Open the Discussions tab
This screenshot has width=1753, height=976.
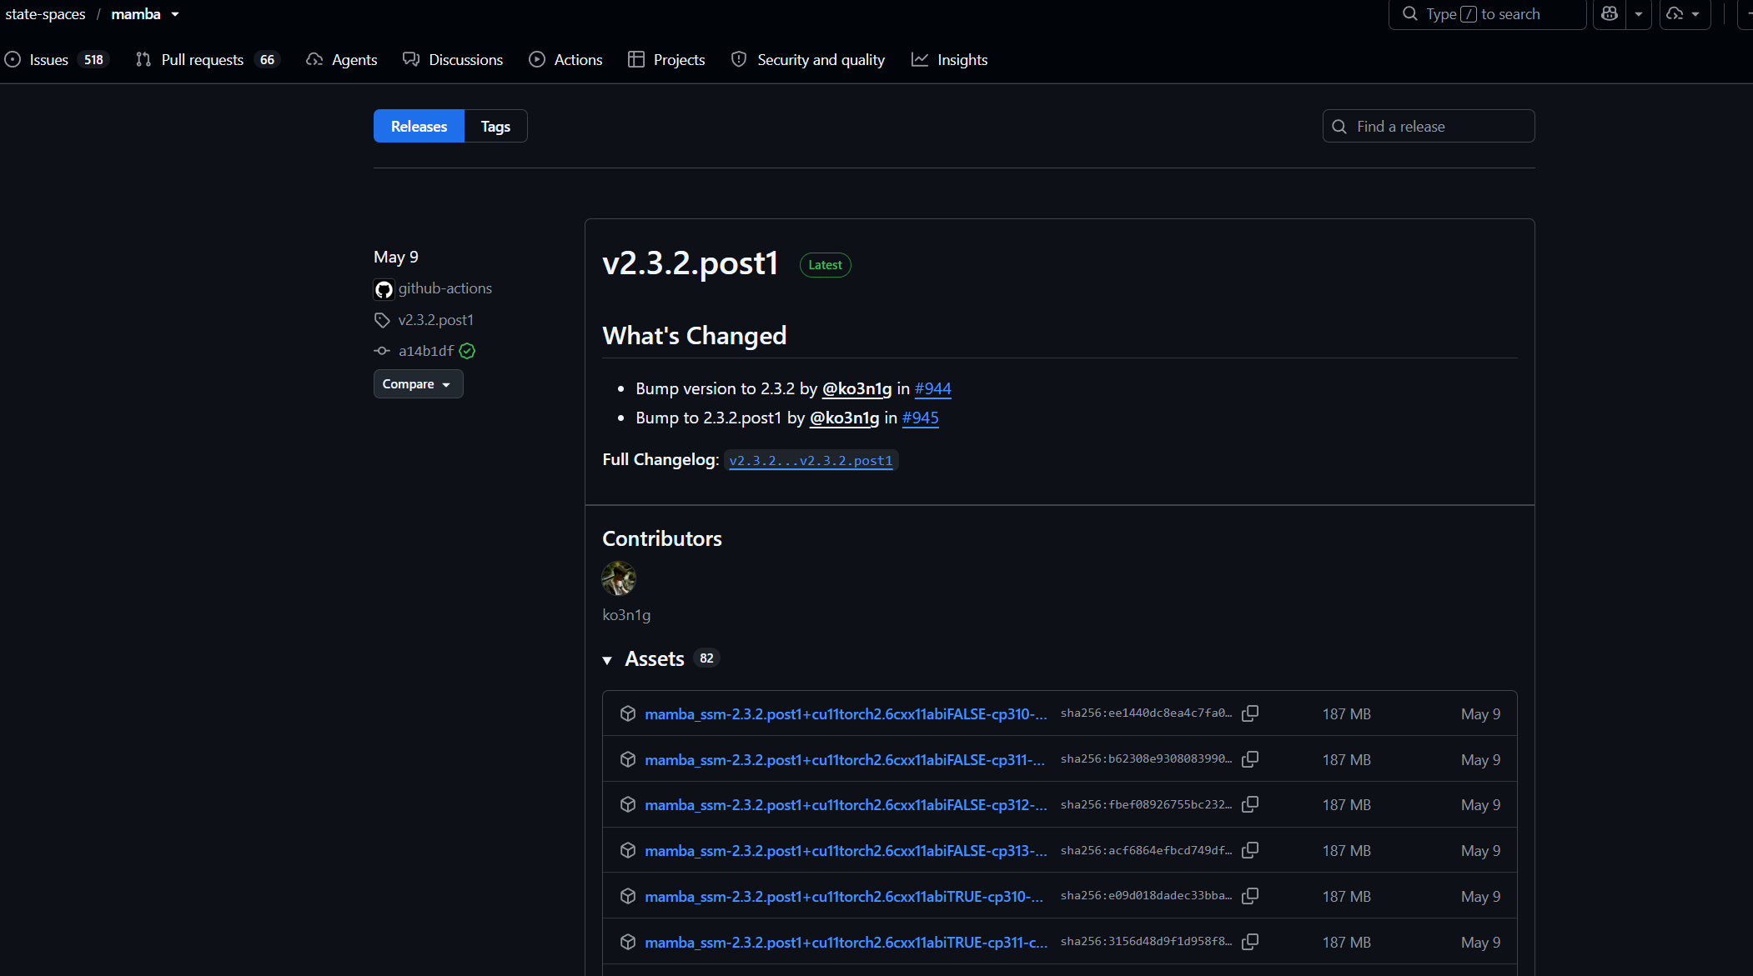click(x=453, y=60)
